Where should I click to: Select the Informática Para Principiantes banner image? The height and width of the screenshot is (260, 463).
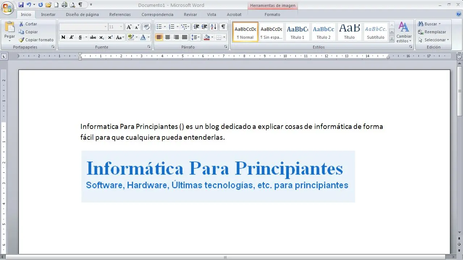click(218, 176)
